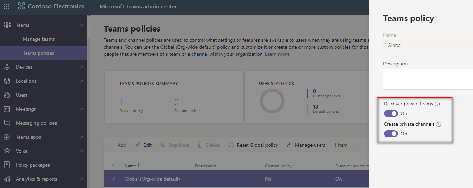The height and width of the screenshot is (188, 473).
Task: Click Reset Global policy button
Action: (253, 145)
